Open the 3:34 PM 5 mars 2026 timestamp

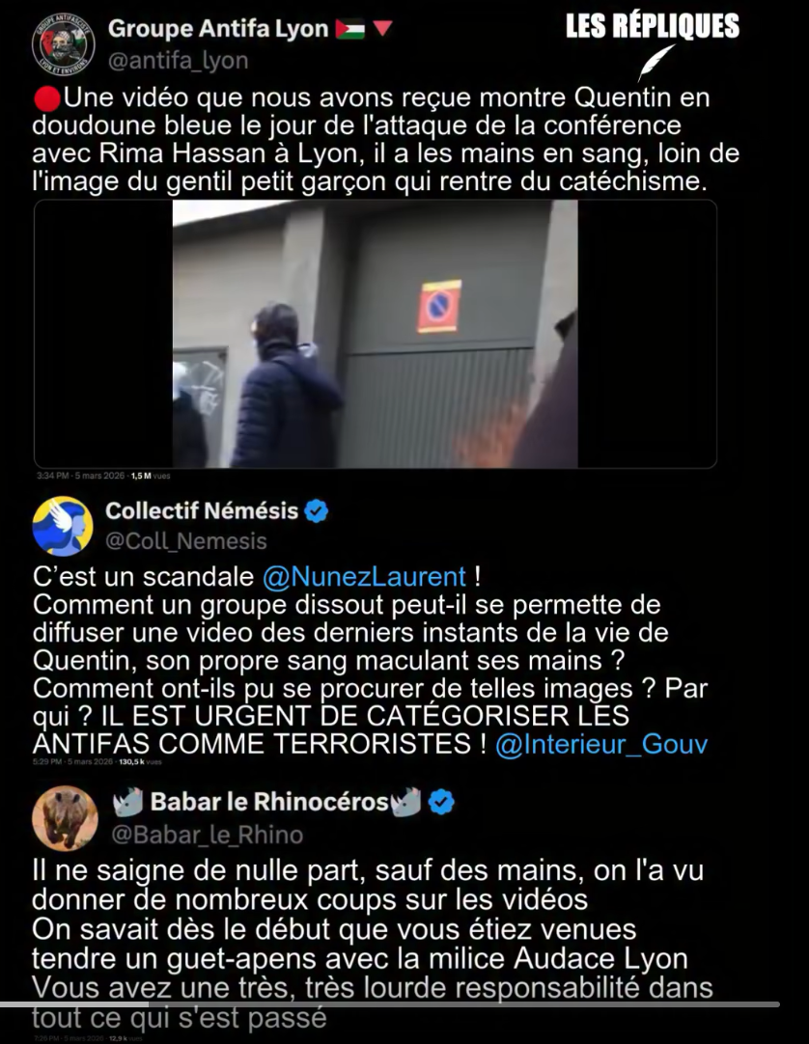tap(81, 476)
